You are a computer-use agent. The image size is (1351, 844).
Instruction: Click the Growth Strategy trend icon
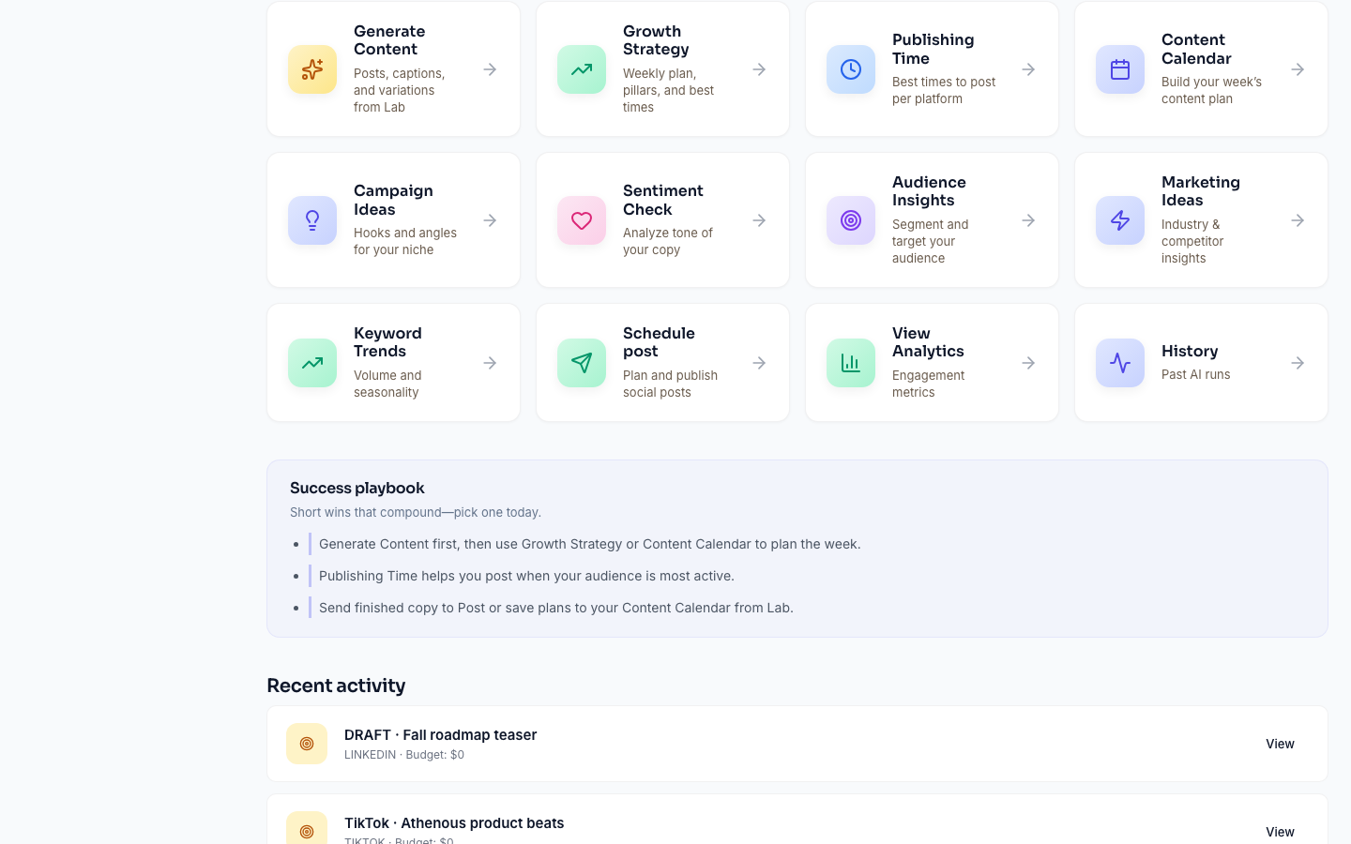pyautogui.click(x=582, y=69)
